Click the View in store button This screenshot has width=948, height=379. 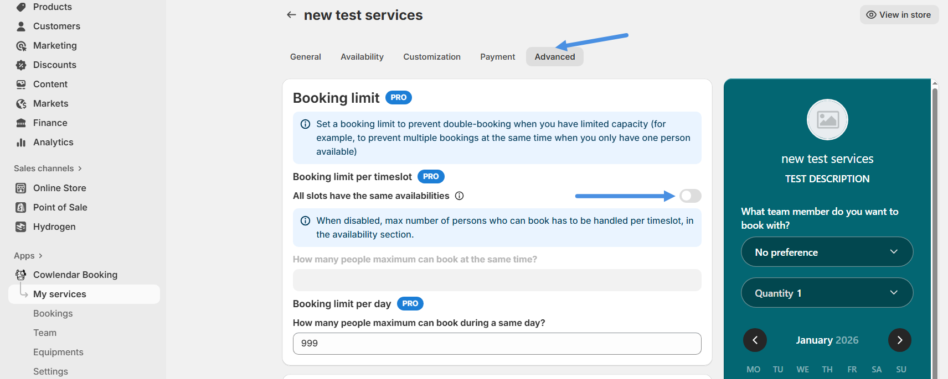coord(899,15)
